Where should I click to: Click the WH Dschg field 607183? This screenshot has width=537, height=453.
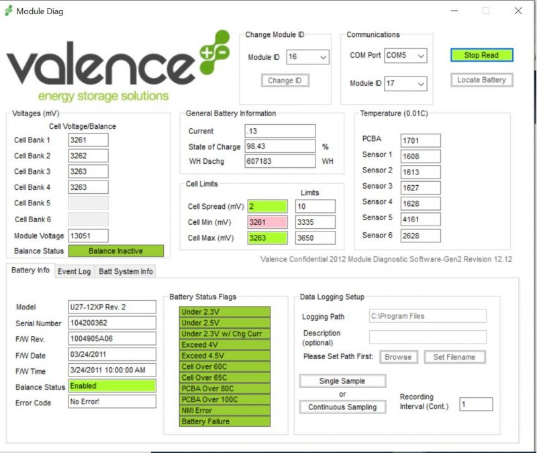280,161
